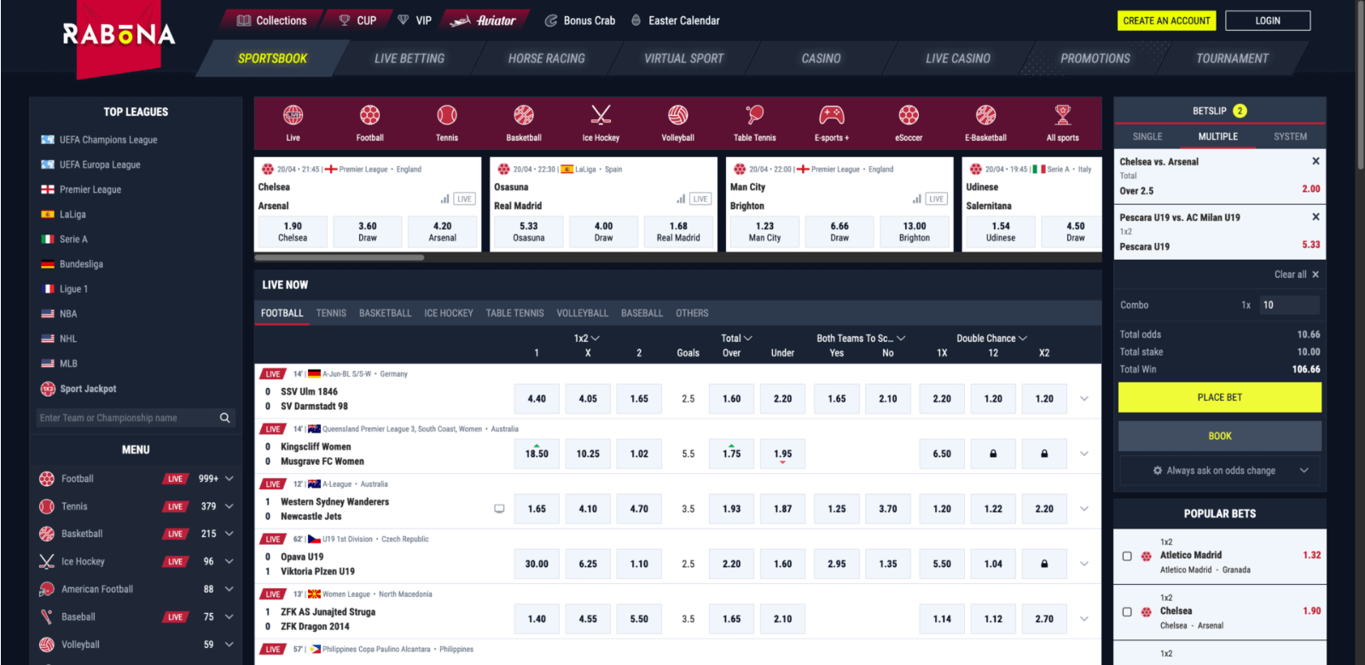Viewport: 1365px width, 665px height.
Task: Open stream icon for Western Sydney Wanderers
Action: pyautogui.click(x=499, y=509)
